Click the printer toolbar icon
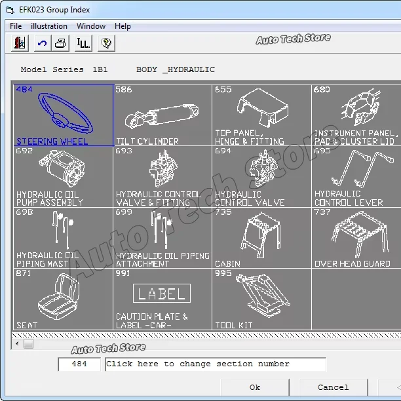The image size is (401, 401). pyautogui.click(x=60, y=43)
